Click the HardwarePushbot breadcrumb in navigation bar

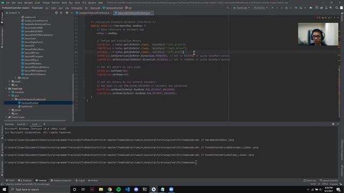click(112, 8)
